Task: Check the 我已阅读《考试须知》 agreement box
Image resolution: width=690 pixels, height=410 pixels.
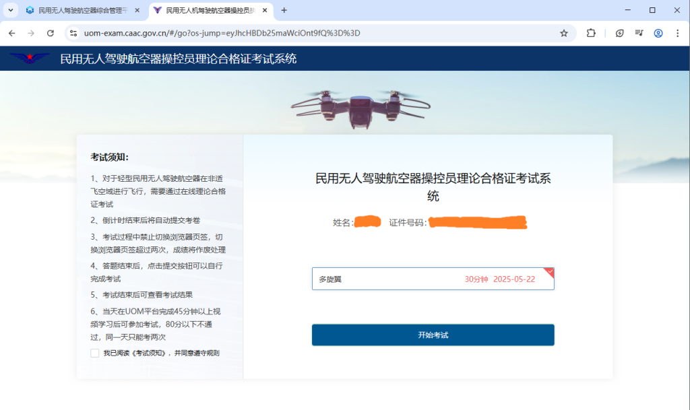Action: coord(94,353)
